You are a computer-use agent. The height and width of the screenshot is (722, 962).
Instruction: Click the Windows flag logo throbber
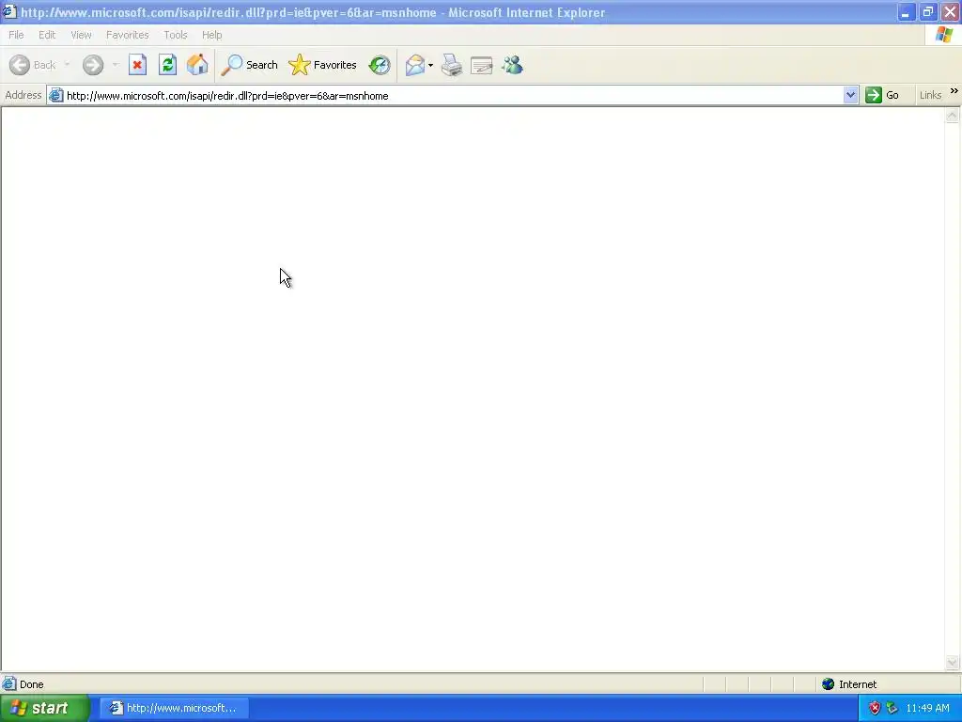click(x=944, y=35)
